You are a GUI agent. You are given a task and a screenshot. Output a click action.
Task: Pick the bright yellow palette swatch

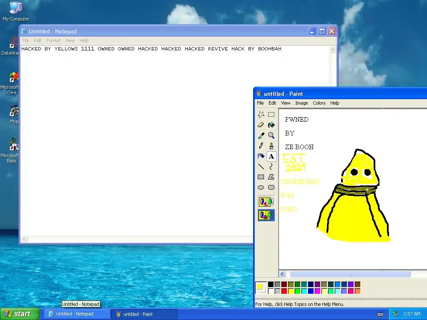pyautogui.click(x=291, y=291)
